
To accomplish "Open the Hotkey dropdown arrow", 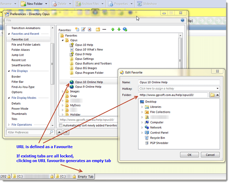I will (218, 88).
